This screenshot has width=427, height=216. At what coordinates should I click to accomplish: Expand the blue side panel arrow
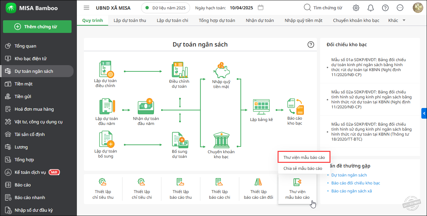click(x=424, y=113)
